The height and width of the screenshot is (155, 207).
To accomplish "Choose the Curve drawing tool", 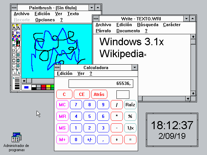I will [14, 49].
